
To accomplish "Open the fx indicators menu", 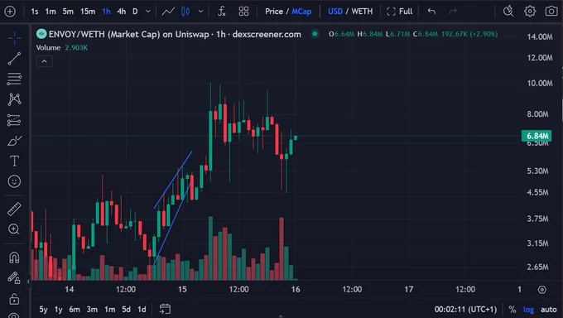I will click(222, 12).
